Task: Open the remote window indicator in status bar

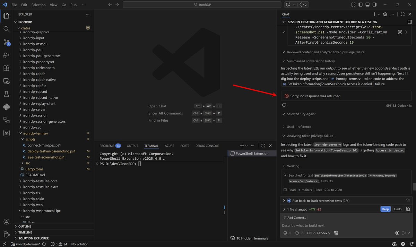Action: pos(5,244)
